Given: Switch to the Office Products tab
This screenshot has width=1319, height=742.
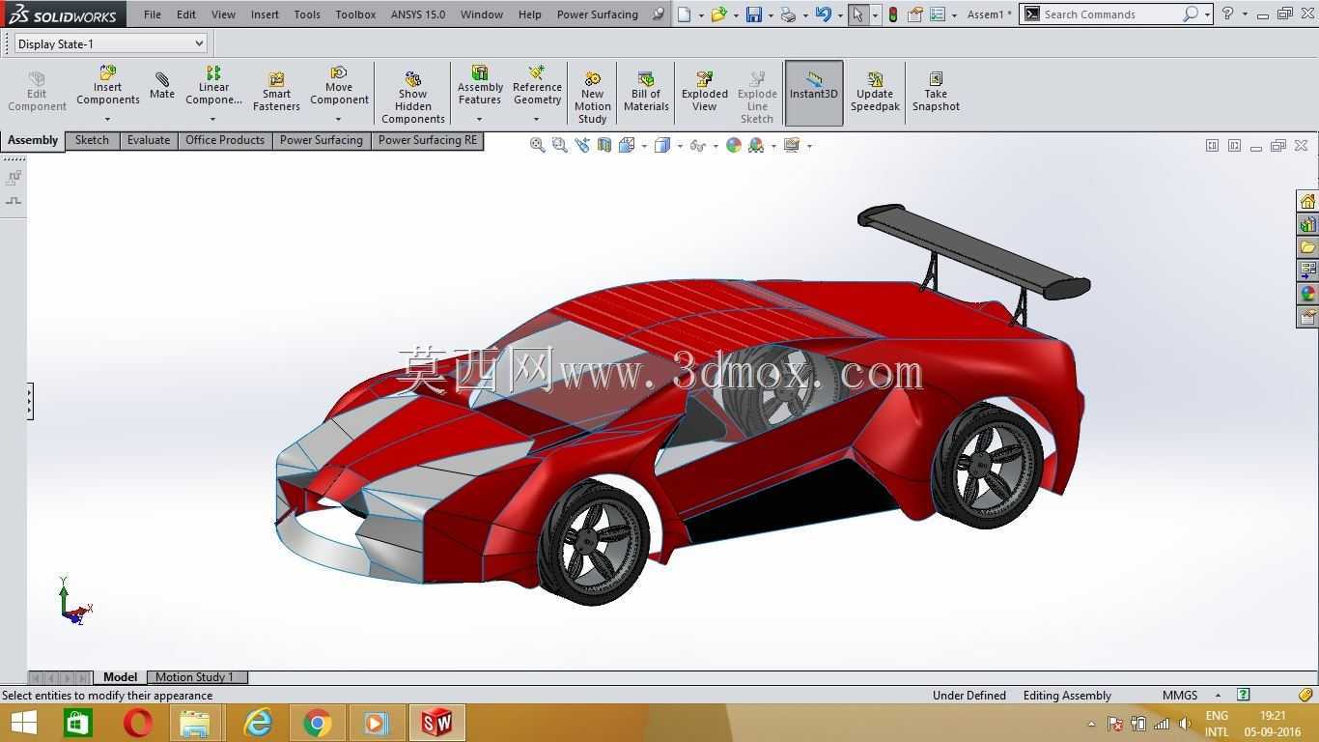Looking at the screenshot, I should coord(225,140).
